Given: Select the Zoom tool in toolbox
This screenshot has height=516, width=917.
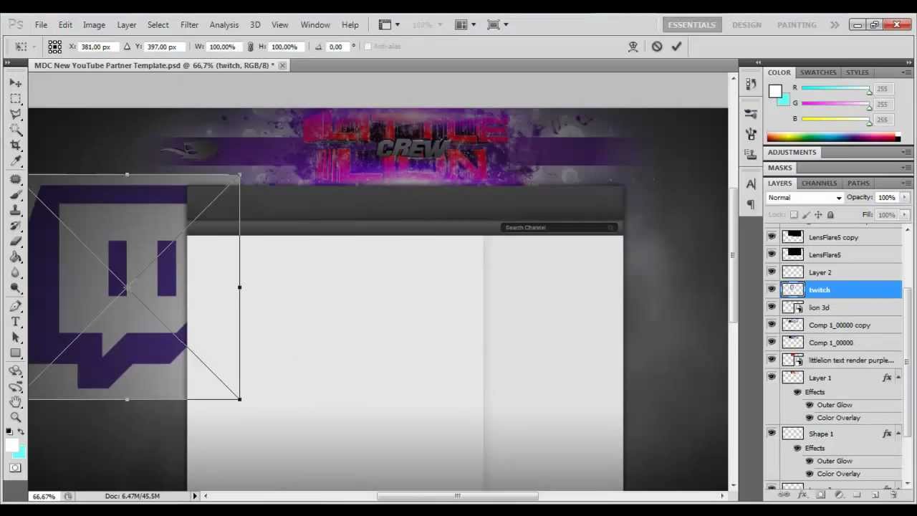Looking at the screenshot, I should [x=15, y=417].
